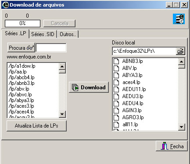Switch to the Séries .LP tab
Image resolution: width=190 pixels, height=164 pixels.
point(15,33)
